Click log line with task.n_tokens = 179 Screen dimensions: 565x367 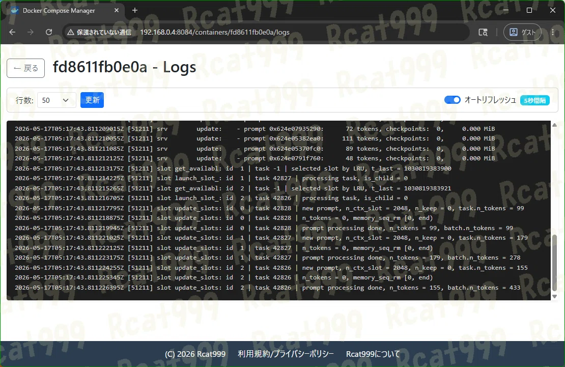(271, 238)
